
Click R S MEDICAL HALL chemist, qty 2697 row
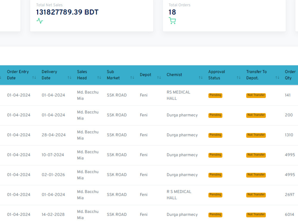(x=179, y=195)
